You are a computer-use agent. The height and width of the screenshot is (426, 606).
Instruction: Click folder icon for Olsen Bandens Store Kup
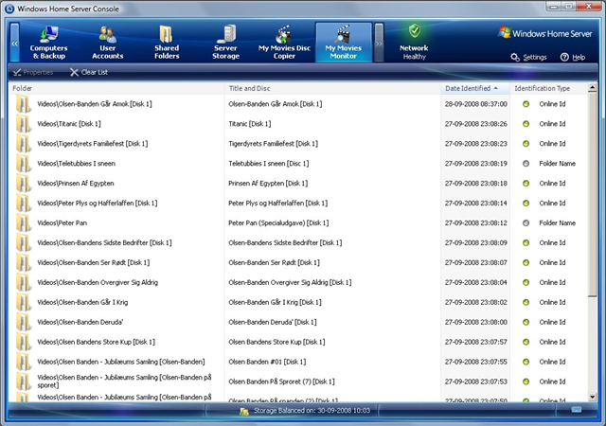pos(23,342)
